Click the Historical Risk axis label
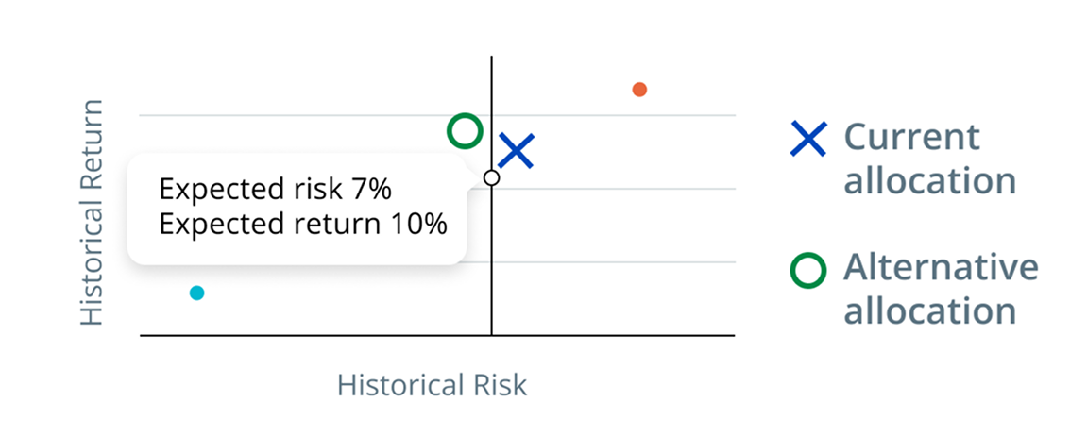1088x436 pixels. (432, 385)
